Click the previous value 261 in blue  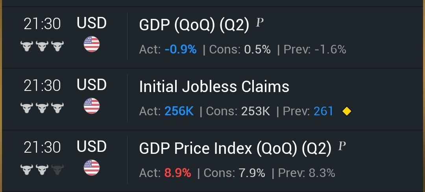[x=323, y=111]
